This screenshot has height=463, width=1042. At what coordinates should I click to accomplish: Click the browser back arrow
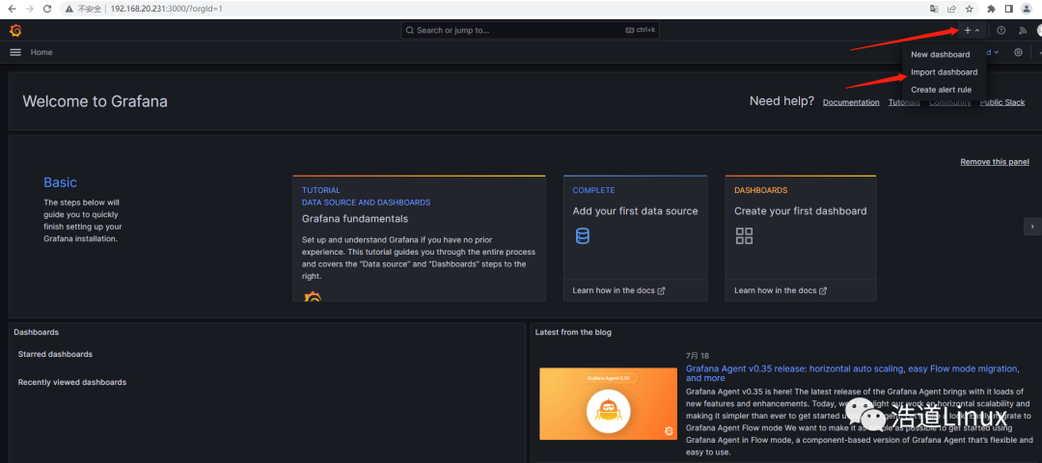point(12,9)
